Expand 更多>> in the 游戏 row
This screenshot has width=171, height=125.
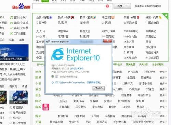click(x=163, y=89)
